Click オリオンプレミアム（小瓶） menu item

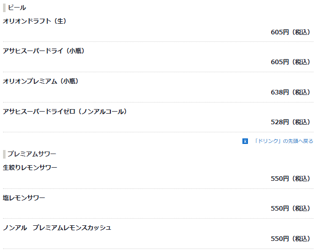click(40, 81)
